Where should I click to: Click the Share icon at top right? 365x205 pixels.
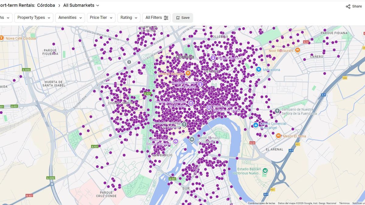point(348,6)
